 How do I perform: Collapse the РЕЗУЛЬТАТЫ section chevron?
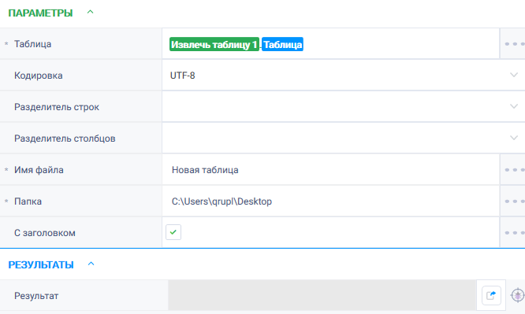pyautogui.click(x=91, y=264)
